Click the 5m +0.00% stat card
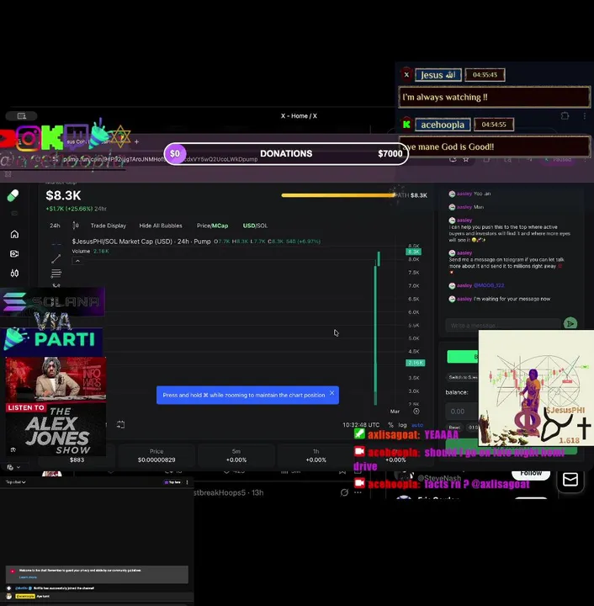Screen dimensions: 594x606 pos(236,455)
